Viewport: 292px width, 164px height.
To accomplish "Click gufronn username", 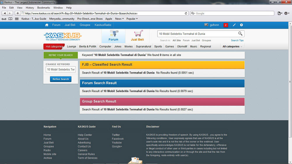I will point(214,25).
